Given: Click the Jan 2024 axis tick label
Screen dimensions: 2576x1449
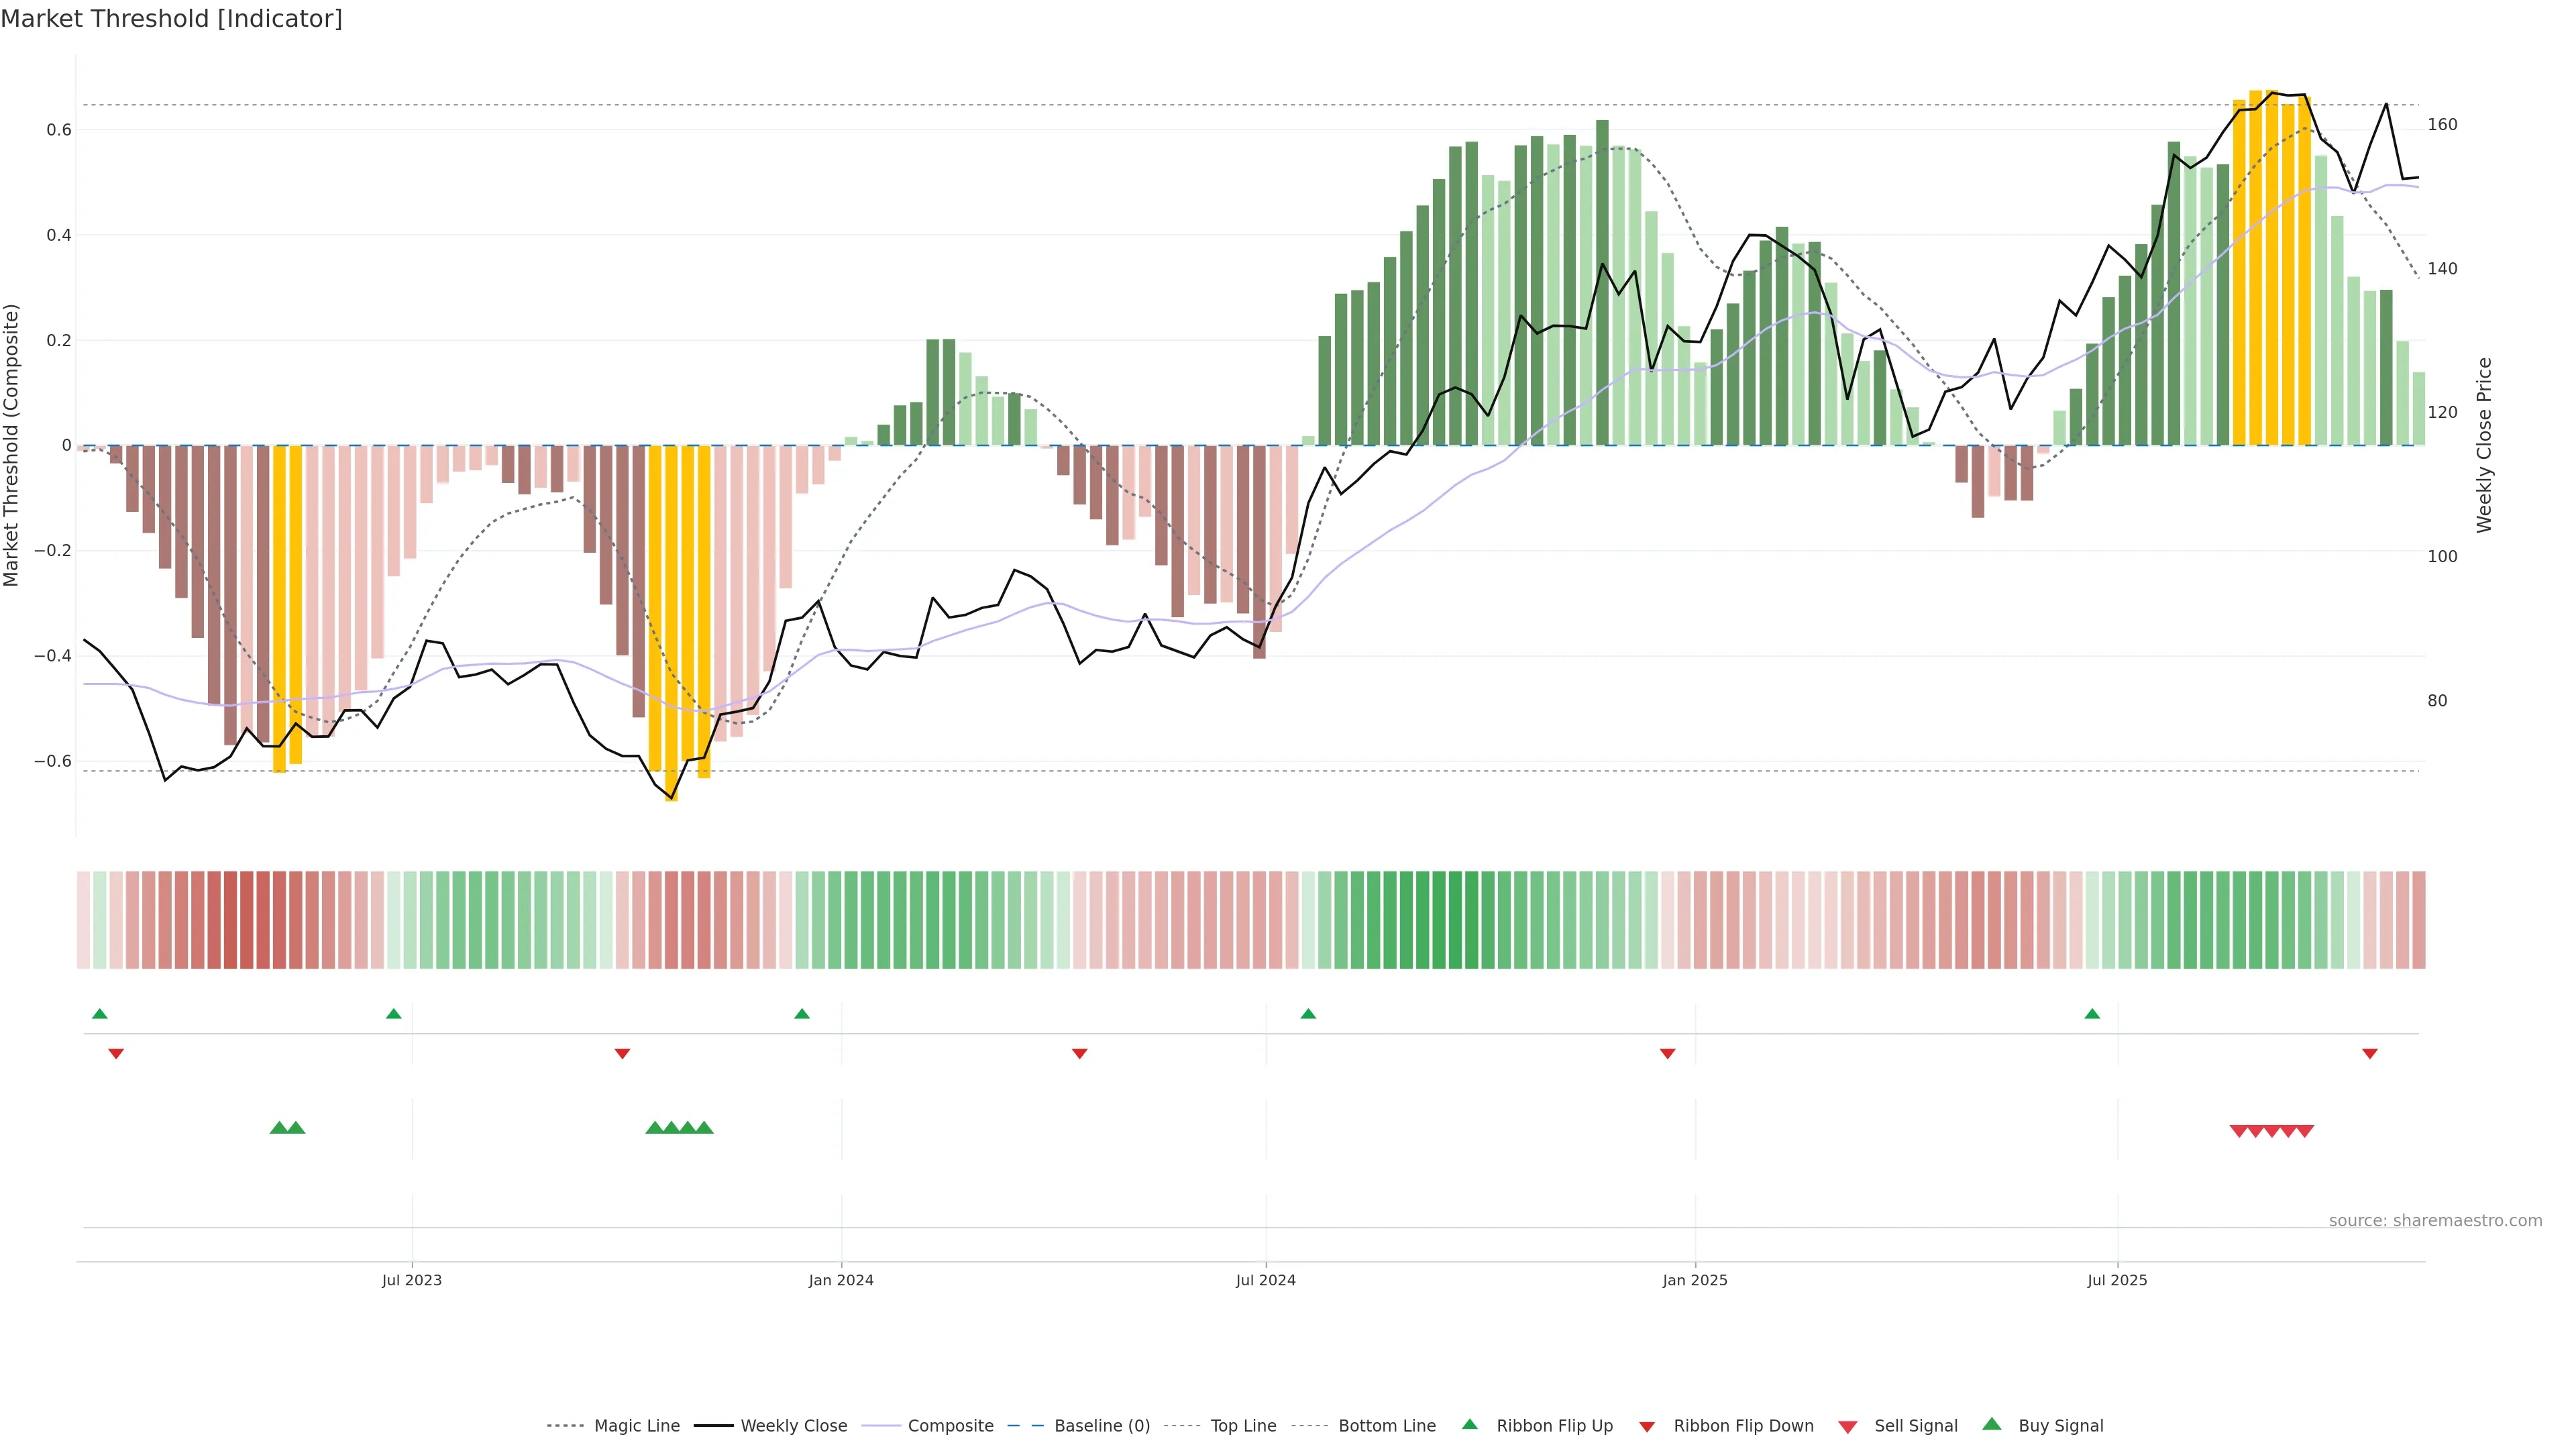Looking at the screenshot, I should coord(841,1280).
